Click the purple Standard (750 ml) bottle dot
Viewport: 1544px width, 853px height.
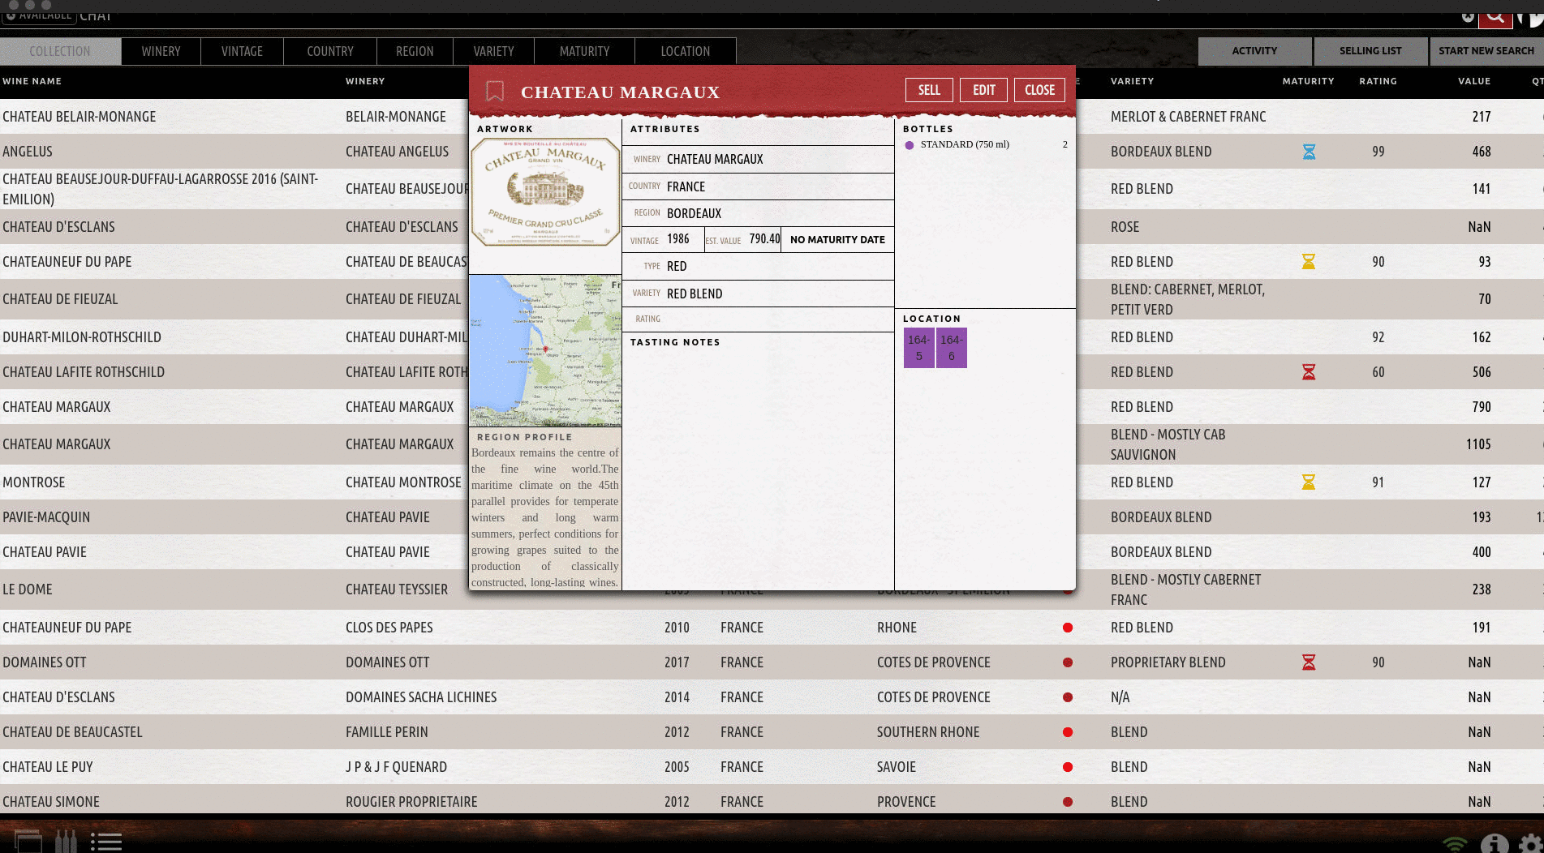(x=910, y=145)
